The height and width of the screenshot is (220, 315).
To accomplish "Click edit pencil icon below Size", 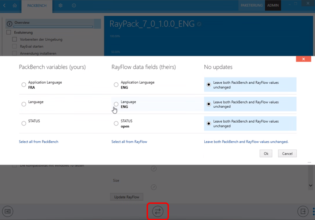I will pos(154,187).
